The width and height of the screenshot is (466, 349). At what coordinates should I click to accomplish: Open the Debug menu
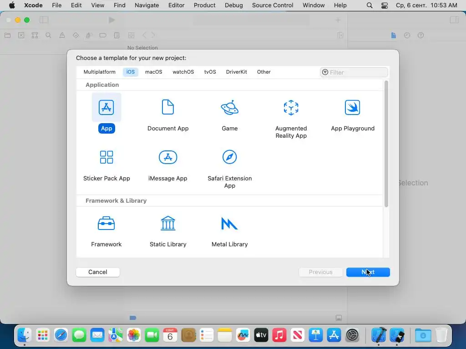click(x=233, y=5)
